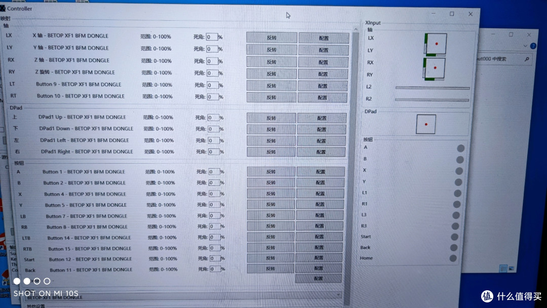Click the XInput B button indicator circle
This screenshot has width=547, height=308.
coord(460,160)
